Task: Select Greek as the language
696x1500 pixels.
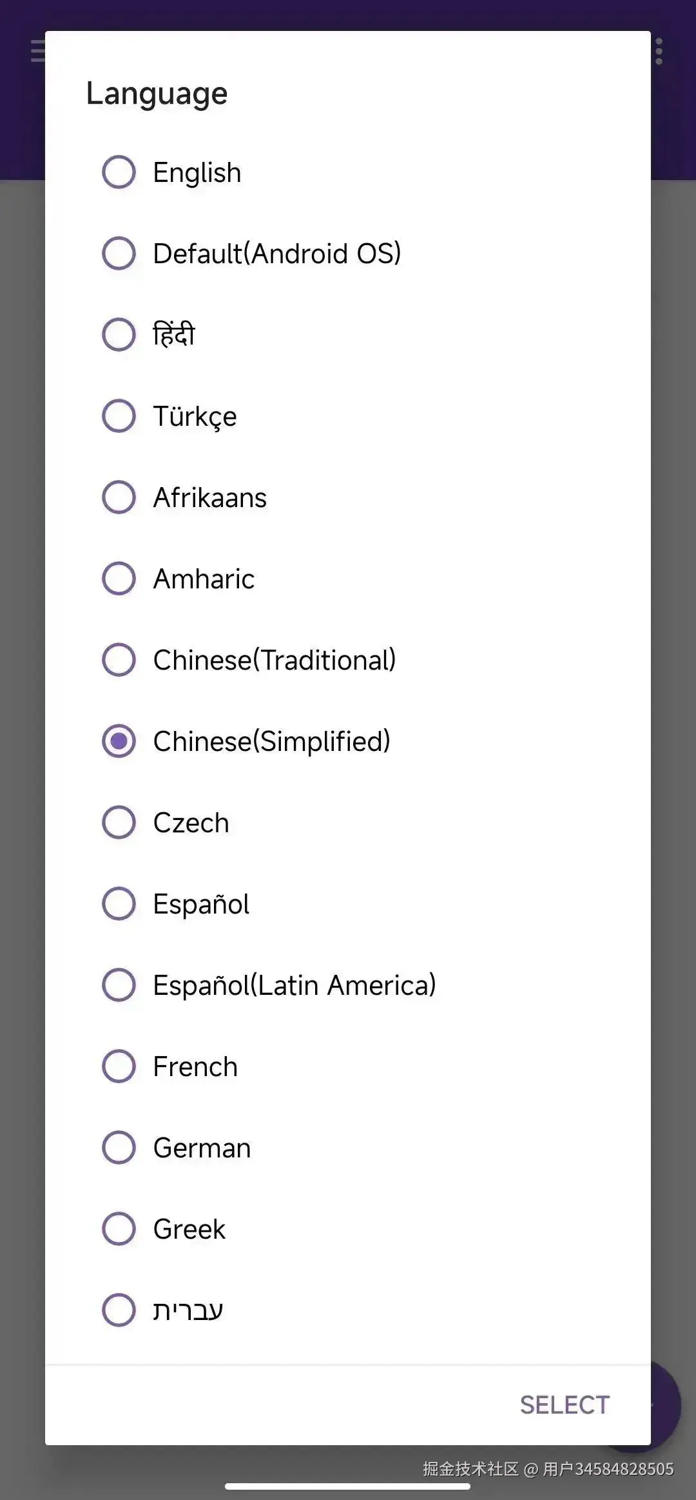Action: 119,1229
